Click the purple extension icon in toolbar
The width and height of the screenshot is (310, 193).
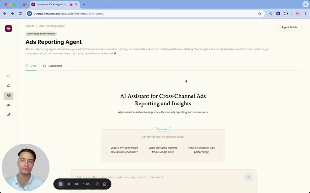278,14
